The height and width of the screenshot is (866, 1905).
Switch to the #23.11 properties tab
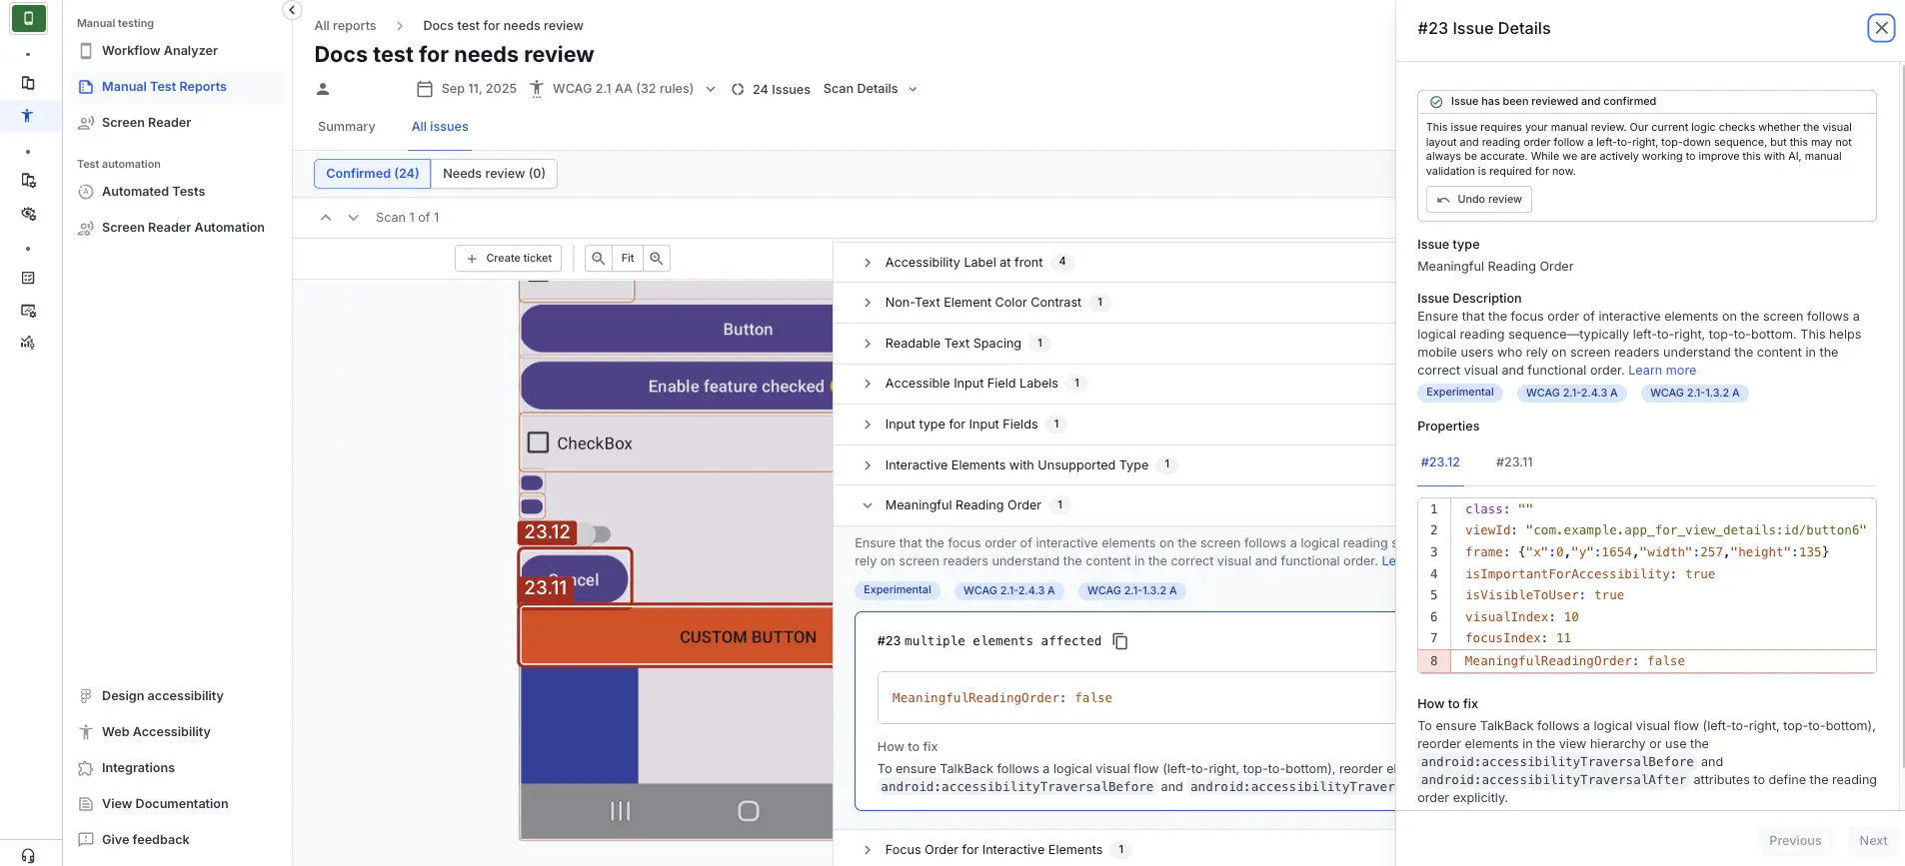pos(1513,462)
